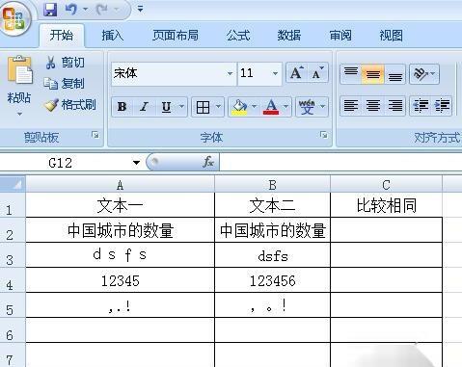The width and height of the screenshot is (462, 367).
Task: Increase indent icon
Action: pos(442,106)
